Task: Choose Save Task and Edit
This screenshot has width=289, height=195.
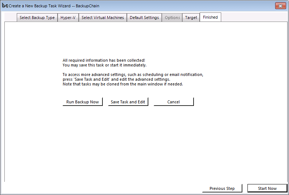Action: 128,102
